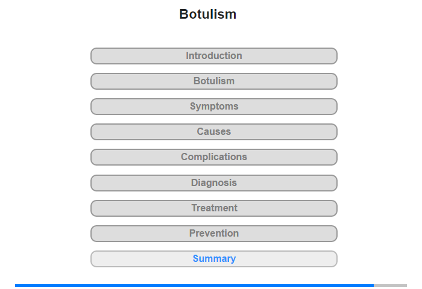Choose the button between Botulism and Causes
The height and width of the screenshot is (289, 422).
coord(213,107)
